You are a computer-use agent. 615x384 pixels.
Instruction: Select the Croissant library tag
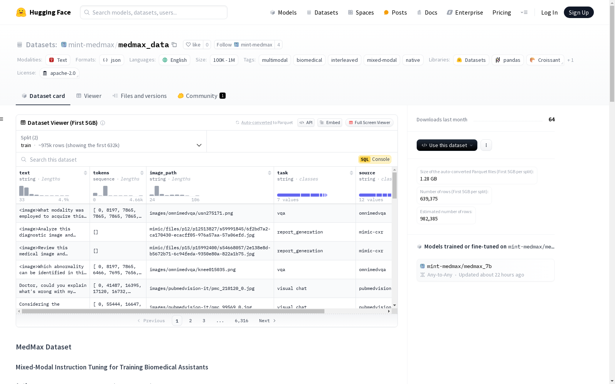[x=545, y=60]
